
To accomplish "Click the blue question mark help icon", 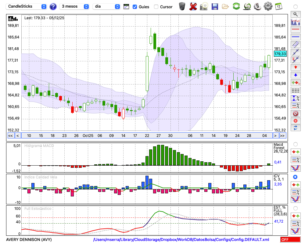I will [x=53, y=6].
